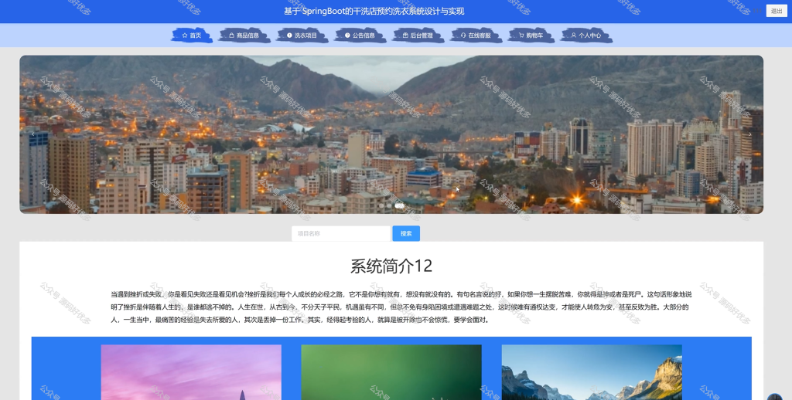Open the 洗衣项目 laundry items page
Image resolution: width=792 pixels, height=400 pixels.
[x=302, y=36]
